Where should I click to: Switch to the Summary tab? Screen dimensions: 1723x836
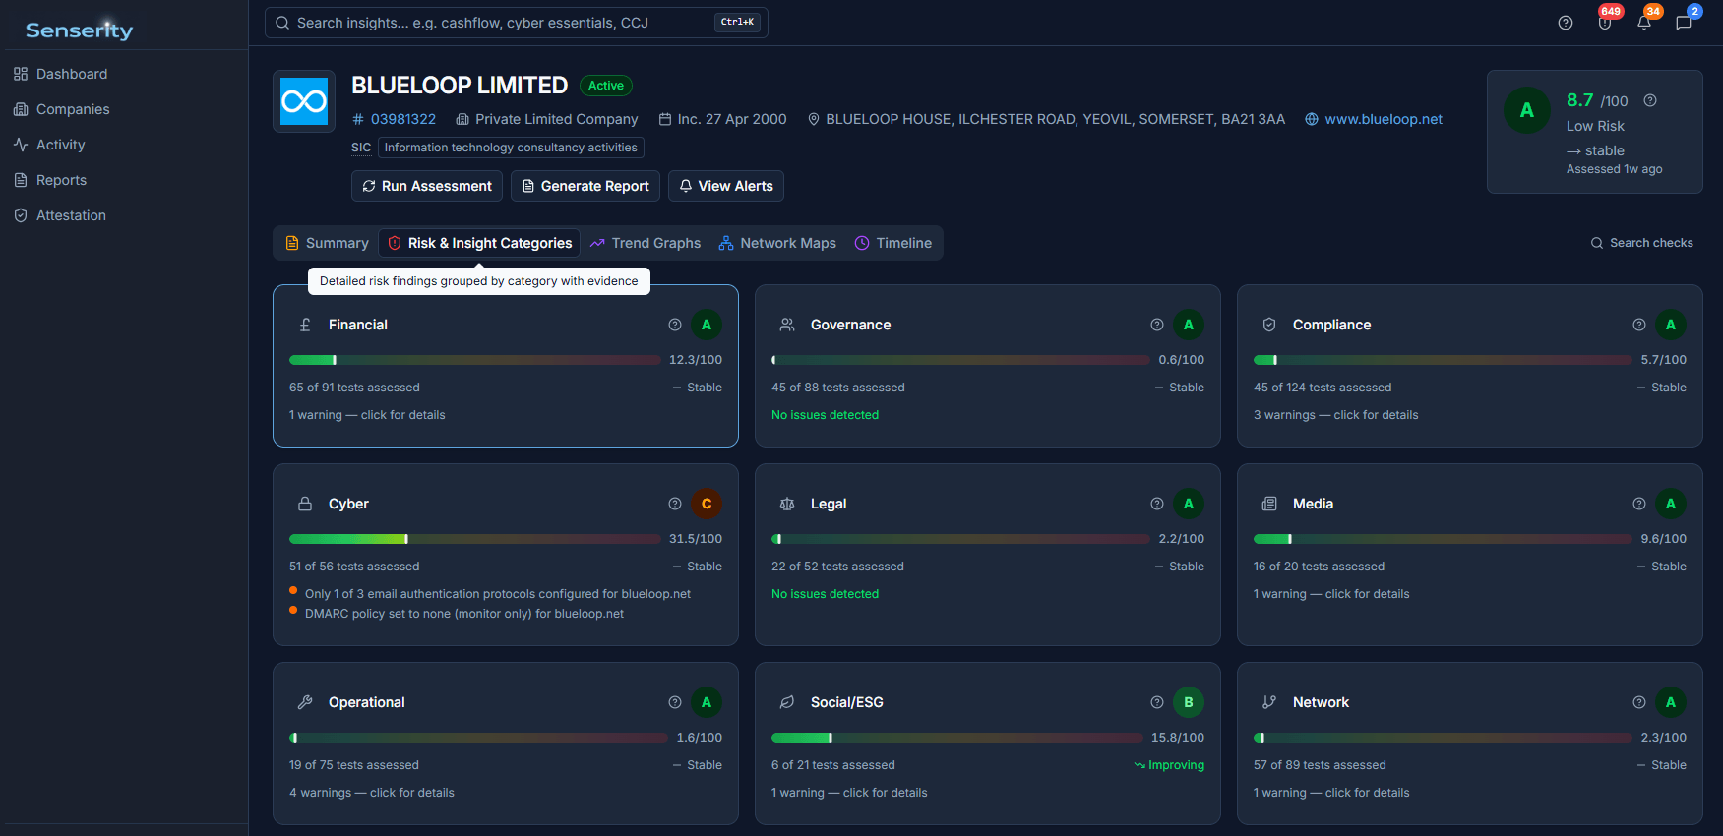tap(327, 243)
